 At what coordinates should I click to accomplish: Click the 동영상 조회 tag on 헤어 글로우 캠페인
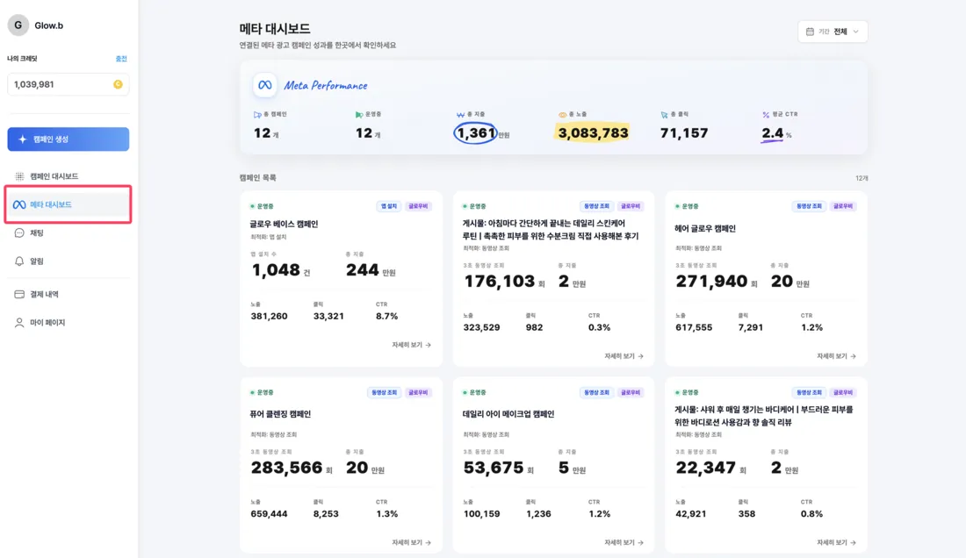coord(809,206)
